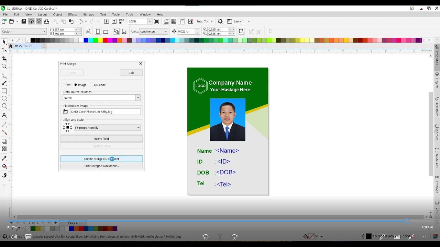Image resolution: width=440 pixels, height=247 pixels.
Task: Open the Effects menu
Action: point(73,14)
